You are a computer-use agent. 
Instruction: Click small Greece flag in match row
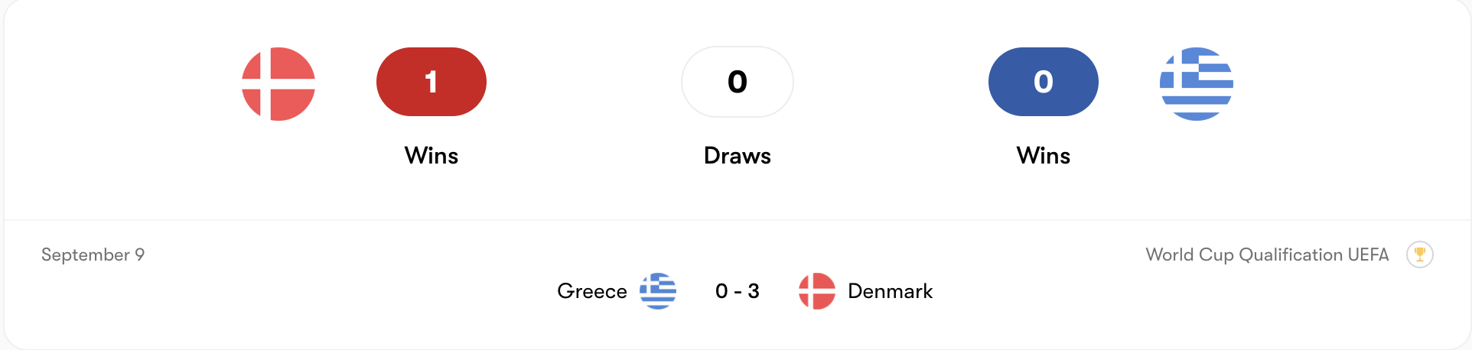click(658, 291)
